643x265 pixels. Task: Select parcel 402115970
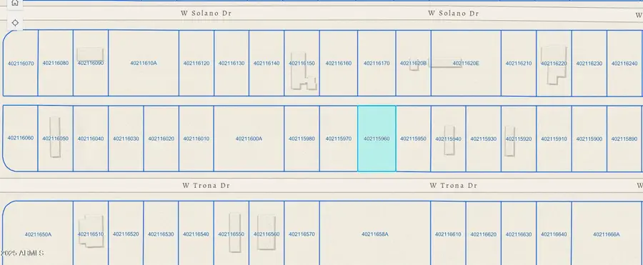point(339,139)
